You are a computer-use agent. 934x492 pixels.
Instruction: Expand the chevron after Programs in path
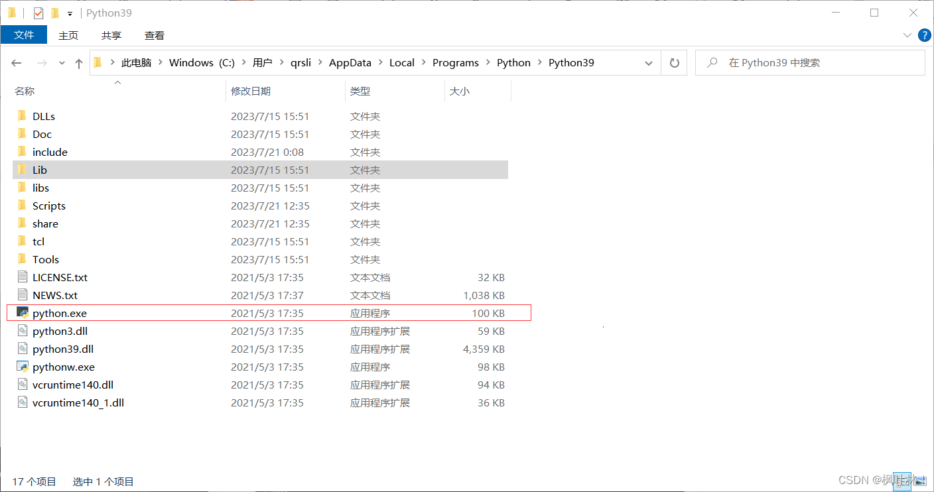(x=488, y=63)
